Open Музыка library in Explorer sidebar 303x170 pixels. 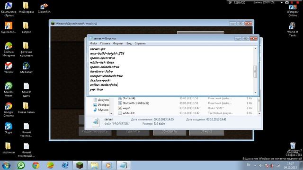click(x=101, y=110)
